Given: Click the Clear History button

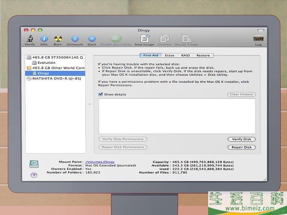Looking at the screenshot, I should point(241,95).
